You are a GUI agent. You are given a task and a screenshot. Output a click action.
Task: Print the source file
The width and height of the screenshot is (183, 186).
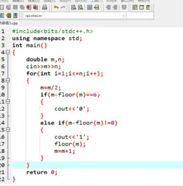coord(45,7)
